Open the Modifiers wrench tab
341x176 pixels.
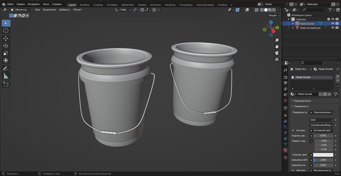tap(285, 121)
